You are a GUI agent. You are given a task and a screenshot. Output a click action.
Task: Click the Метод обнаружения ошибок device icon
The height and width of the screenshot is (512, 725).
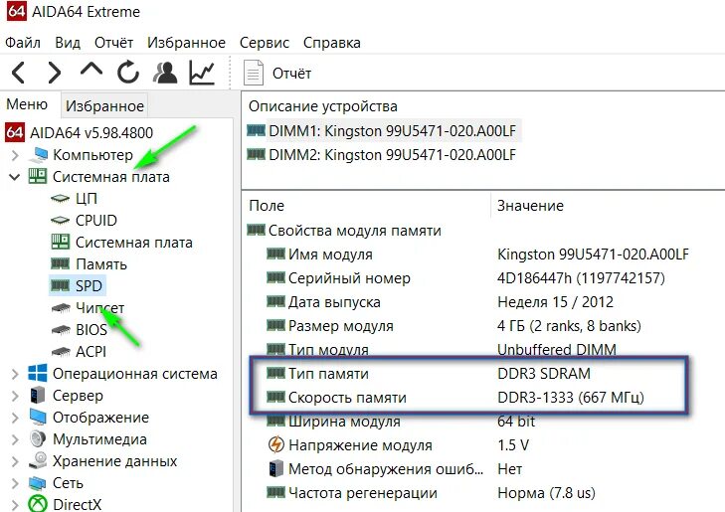pos(276,468)
